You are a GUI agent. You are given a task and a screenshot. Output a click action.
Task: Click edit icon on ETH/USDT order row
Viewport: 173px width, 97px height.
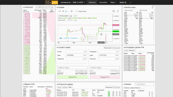117,94
